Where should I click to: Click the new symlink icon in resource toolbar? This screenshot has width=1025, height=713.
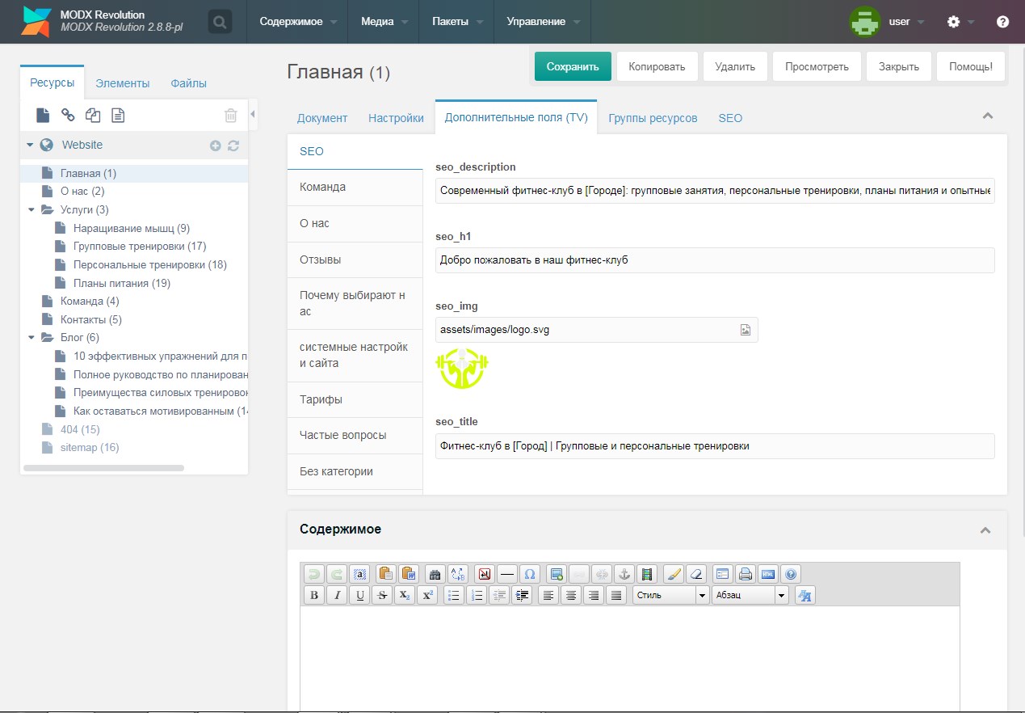[x=93, y=116]
